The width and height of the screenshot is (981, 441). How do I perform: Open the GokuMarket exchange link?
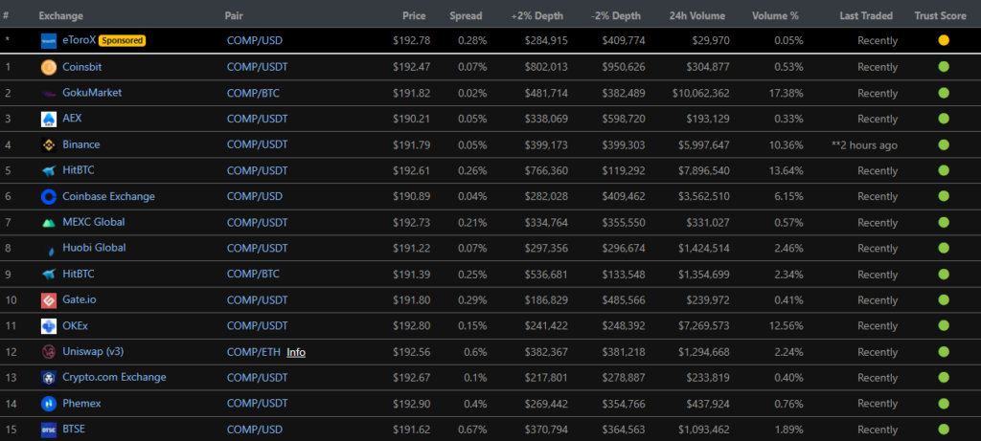(92, 93)
